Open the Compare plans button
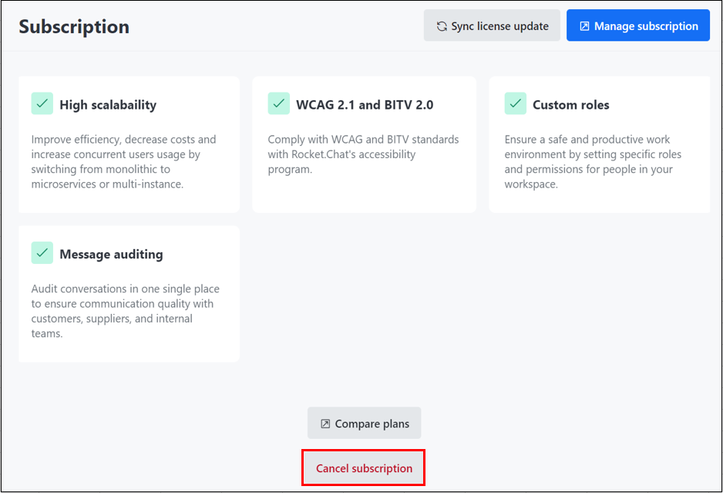The height and width of the screenshot is (493, 723). coord(365,424)
